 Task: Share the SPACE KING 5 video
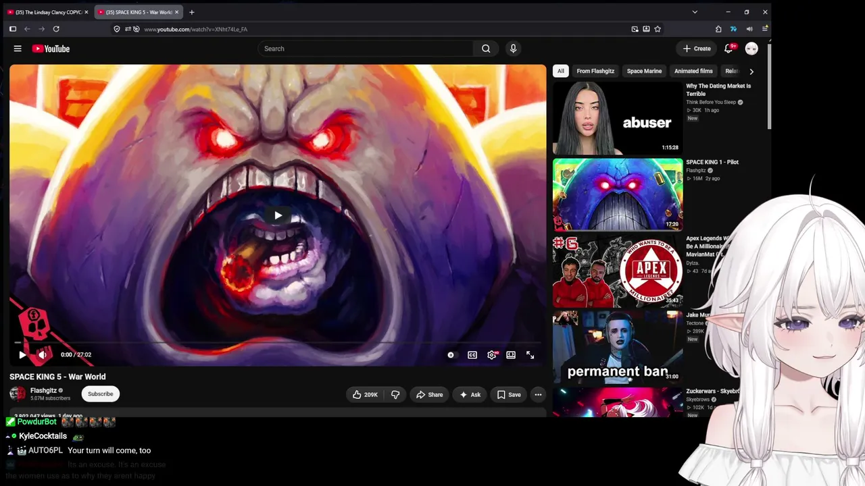coord(430,395)
